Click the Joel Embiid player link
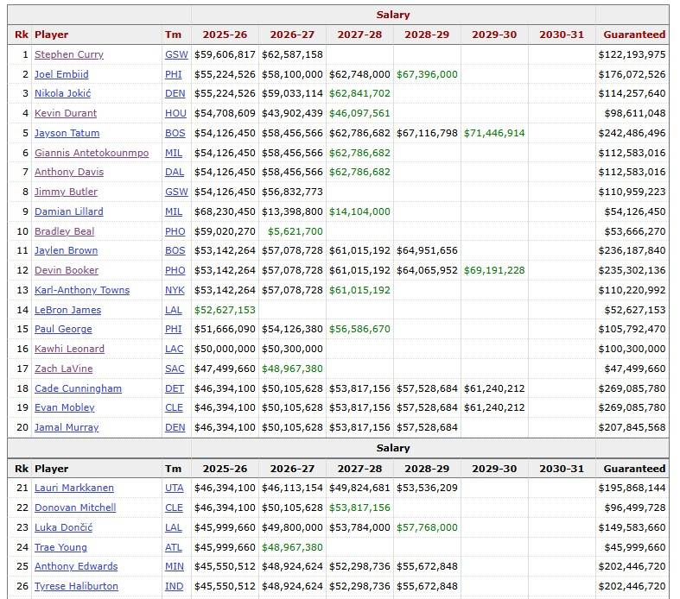The image size is (680, 599). (61, 74)
